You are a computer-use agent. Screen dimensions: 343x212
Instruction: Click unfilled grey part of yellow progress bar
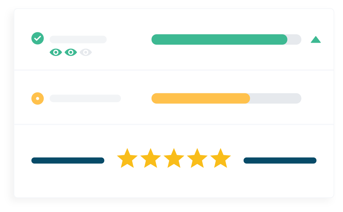(275, 98)
